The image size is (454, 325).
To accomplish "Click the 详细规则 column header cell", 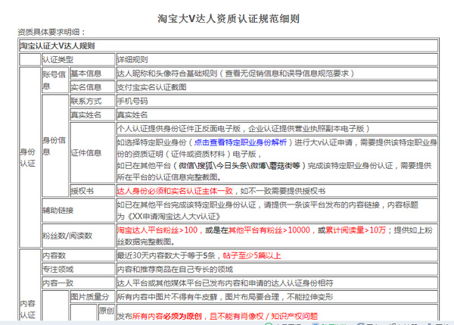I will (133, 59).
